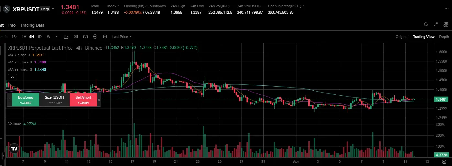Click the Apr label on the time axis
The height and width of the screenshot is (166, 452).
(x=296, y=161)
